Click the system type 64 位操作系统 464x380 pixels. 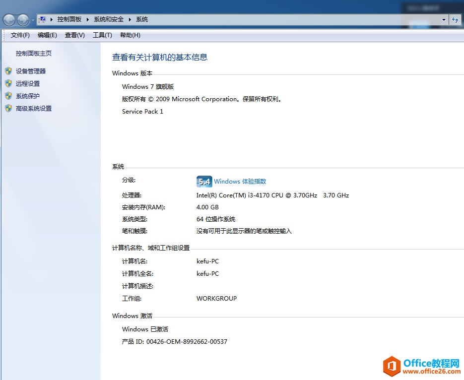coord(216,219)
